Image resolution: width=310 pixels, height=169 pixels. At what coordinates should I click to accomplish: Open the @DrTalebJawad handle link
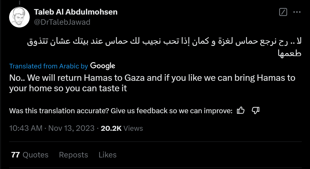tap(62, 22)
